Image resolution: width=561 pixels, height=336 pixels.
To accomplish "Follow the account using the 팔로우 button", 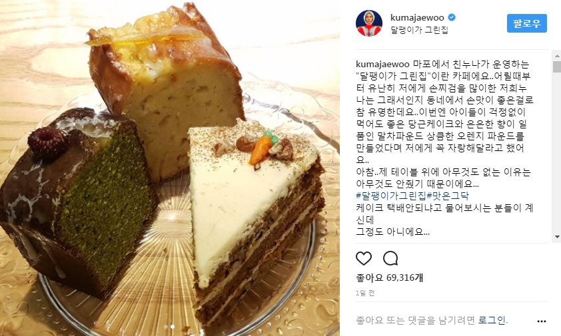I will pos(526,23).
